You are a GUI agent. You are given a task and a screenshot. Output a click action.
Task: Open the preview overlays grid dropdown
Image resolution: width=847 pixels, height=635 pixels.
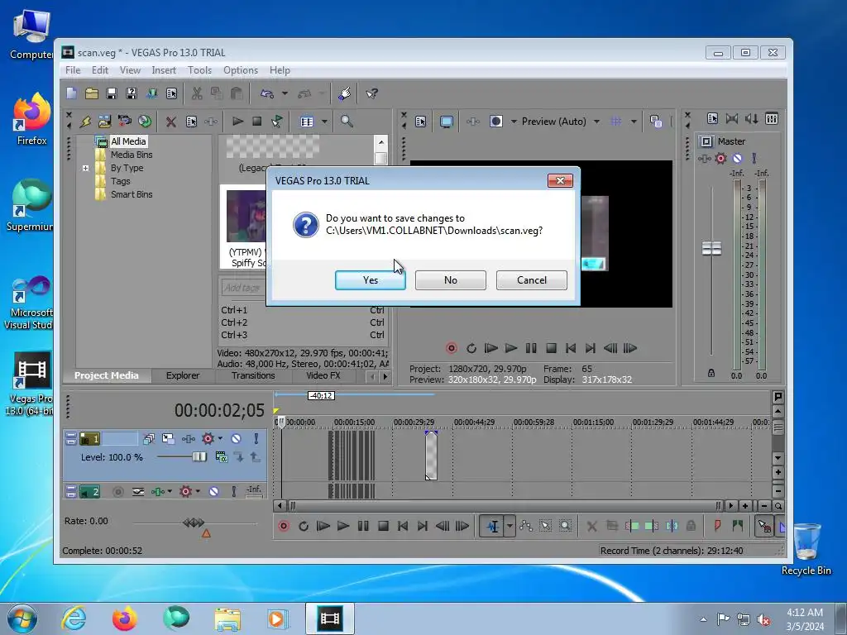(x=634, y=122)
